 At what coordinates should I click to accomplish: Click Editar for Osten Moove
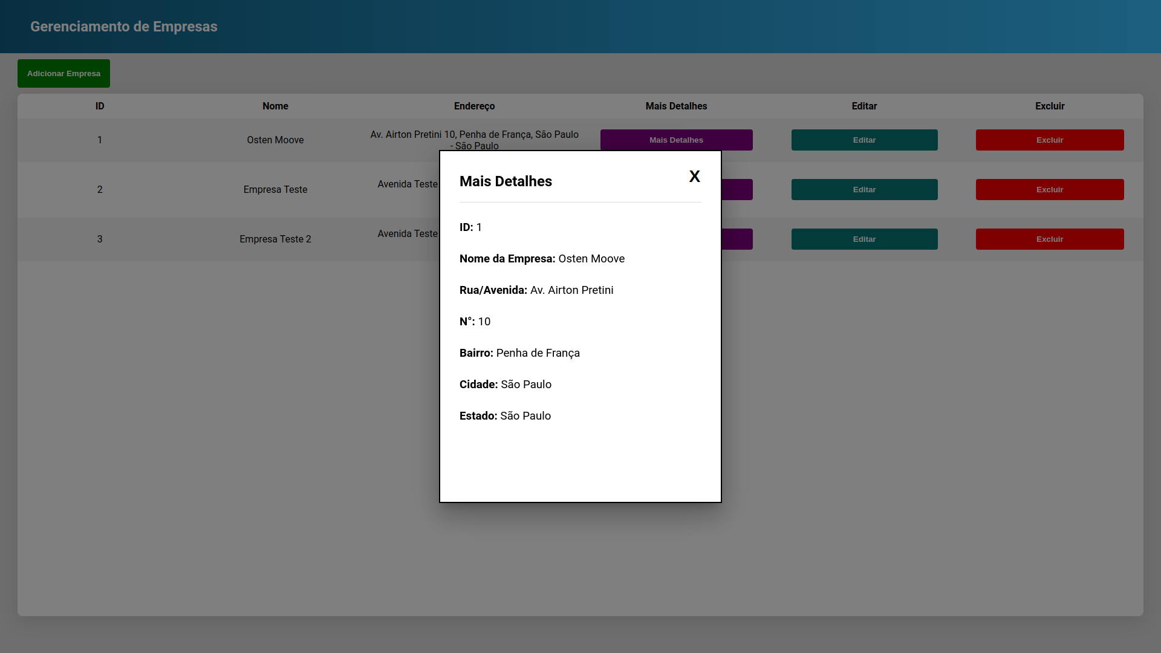click(864, 140)
